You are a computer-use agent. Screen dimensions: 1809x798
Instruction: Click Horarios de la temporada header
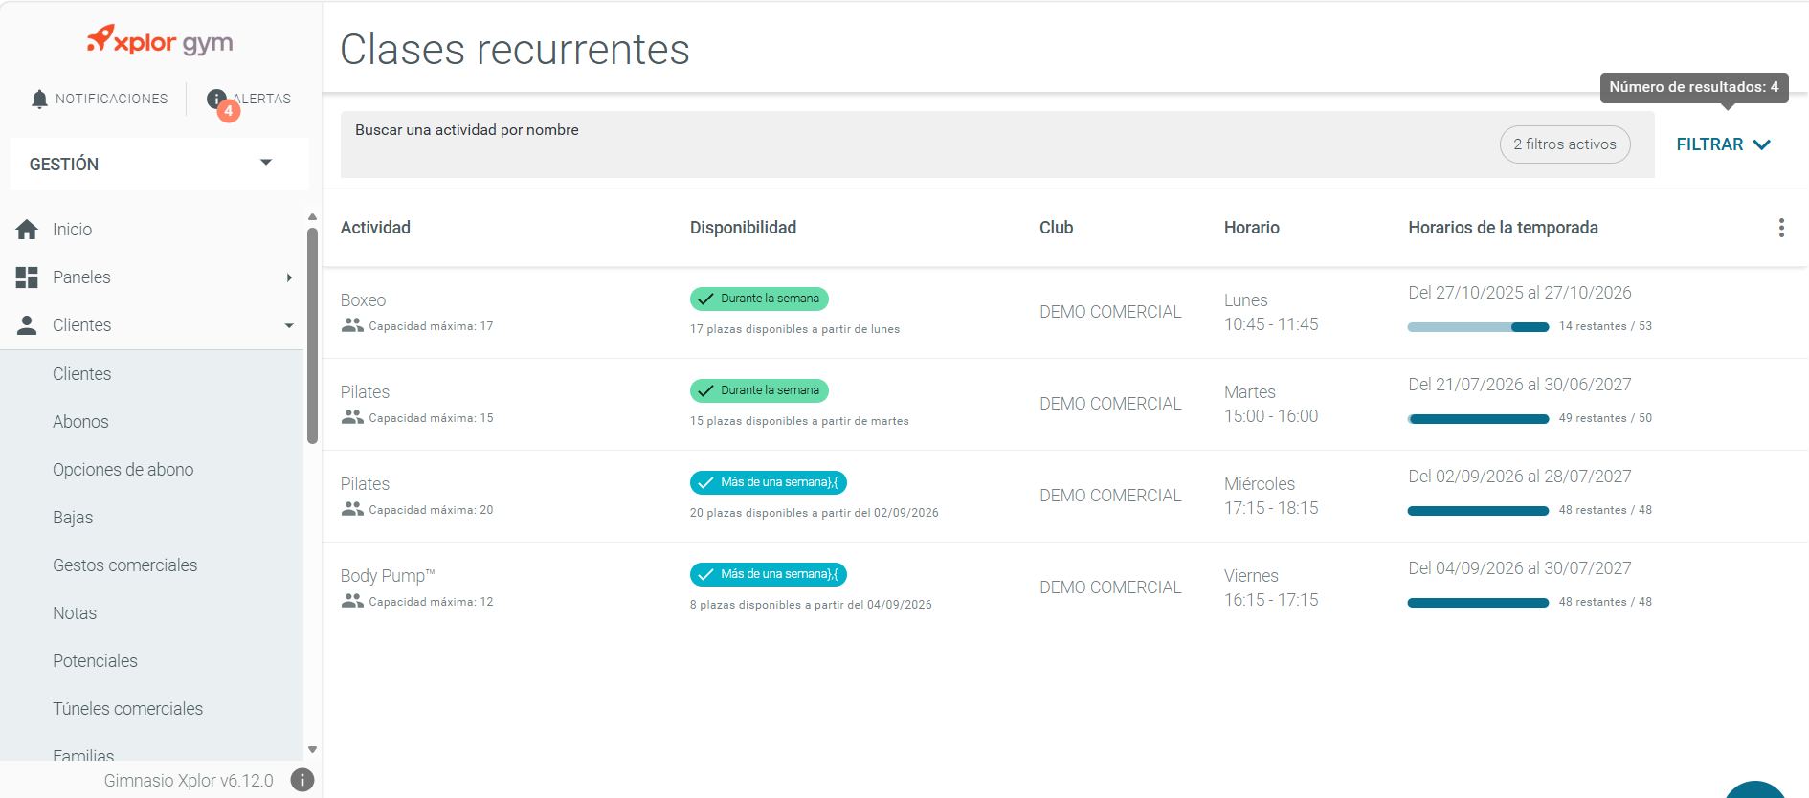pyautogui.click(x=1503, y=228)
